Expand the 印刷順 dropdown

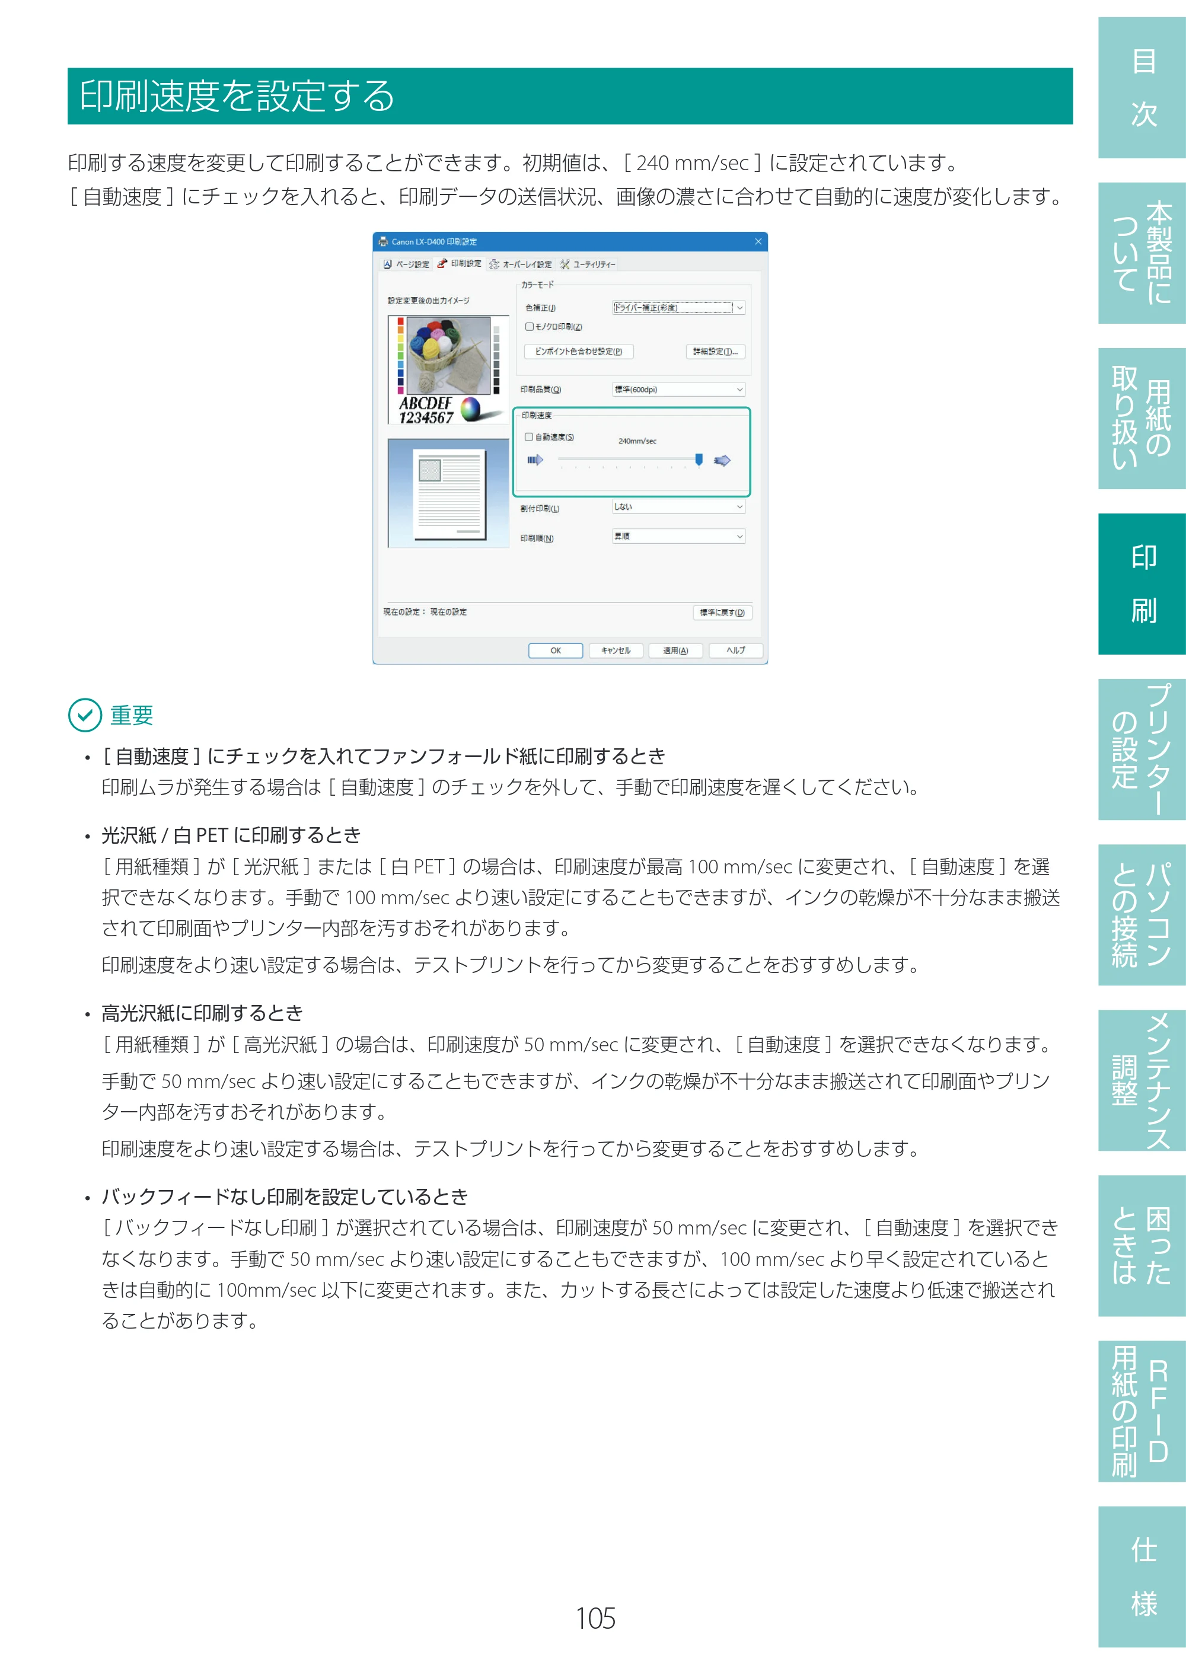point(678,537)
